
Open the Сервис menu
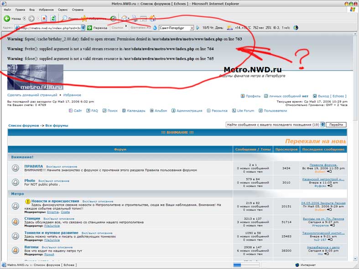click(63, 9)
